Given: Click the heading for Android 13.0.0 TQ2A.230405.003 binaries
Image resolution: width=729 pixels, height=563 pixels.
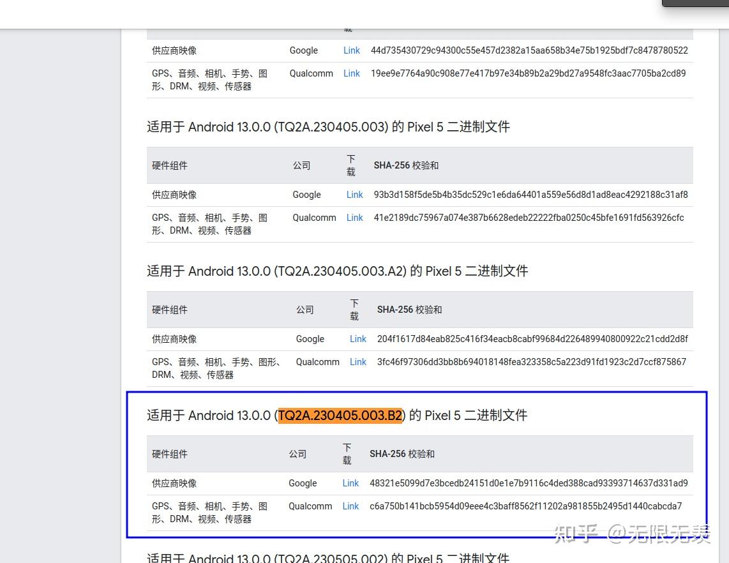Looking at the screenshot, I should coord(327,126).
